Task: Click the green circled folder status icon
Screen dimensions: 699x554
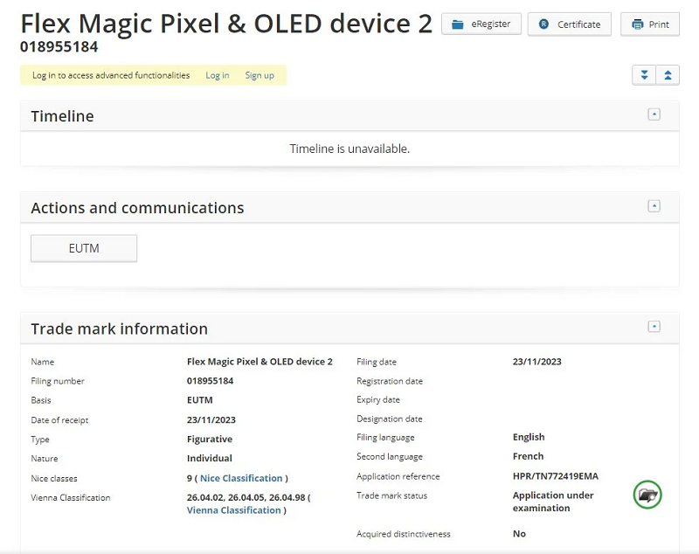Action: 647,495
